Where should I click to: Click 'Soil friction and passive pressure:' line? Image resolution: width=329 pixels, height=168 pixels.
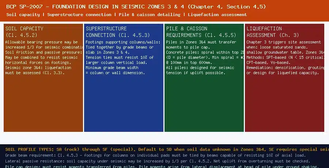pos(44,53)
